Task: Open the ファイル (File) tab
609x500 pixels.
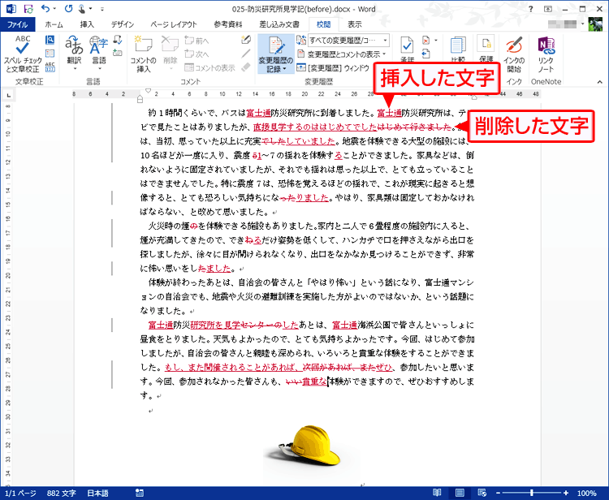Action: 18,24
